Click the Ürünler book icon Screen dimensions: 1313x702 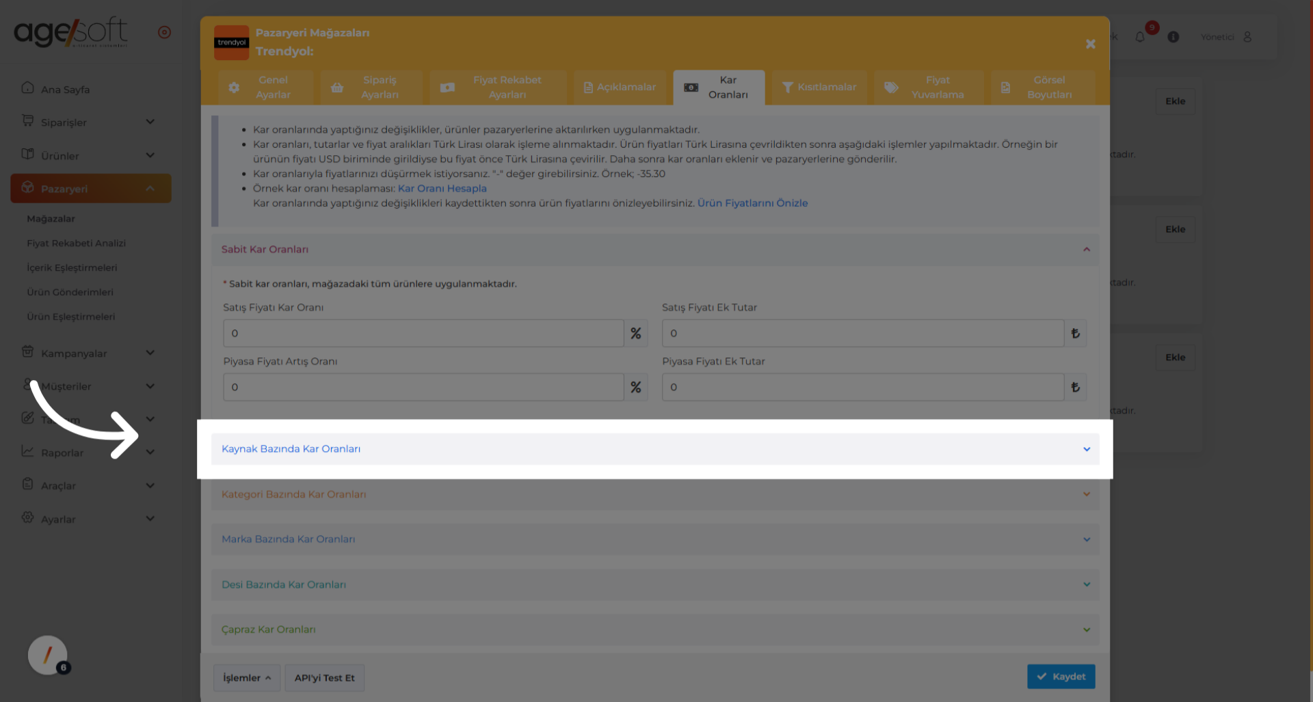[x=27, y=154]
